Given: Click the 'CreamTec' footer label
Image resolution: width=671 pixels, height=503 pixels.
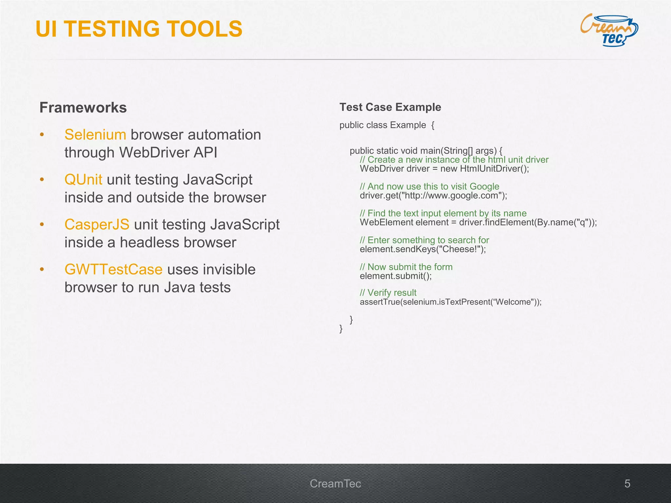Looking at the screenshot, I should tap(335, 484).
